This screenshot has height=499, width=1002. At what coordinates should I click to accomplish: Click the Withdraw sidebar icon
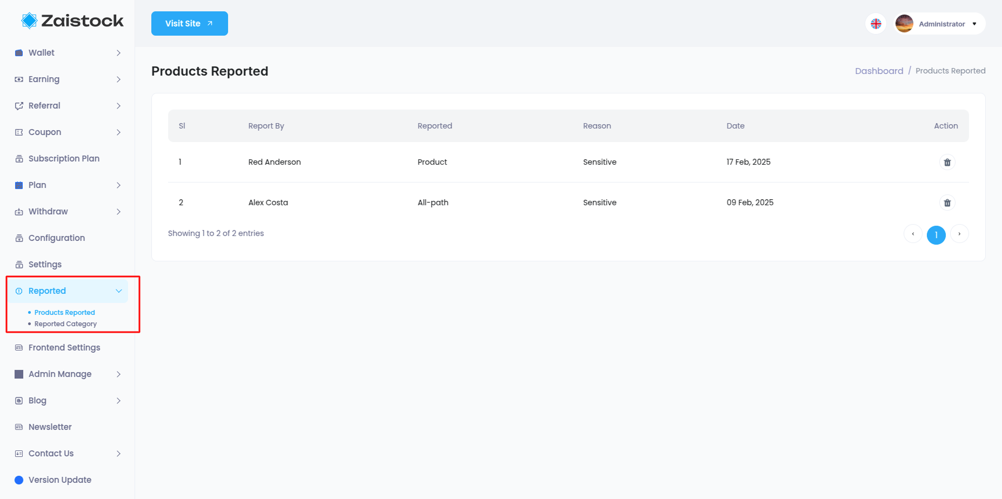point(19,212)
